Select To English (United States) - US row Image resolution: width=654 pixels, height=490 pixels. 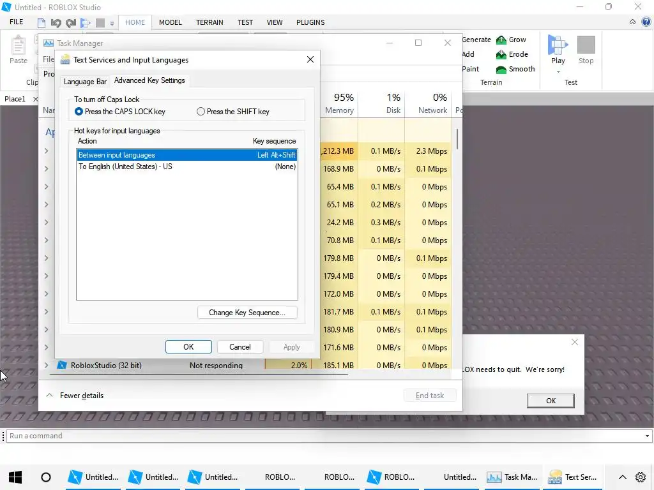tap(187, 167)
